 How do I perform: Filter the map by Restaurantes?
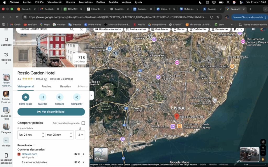pyautogui.click(x=136, y=29)
